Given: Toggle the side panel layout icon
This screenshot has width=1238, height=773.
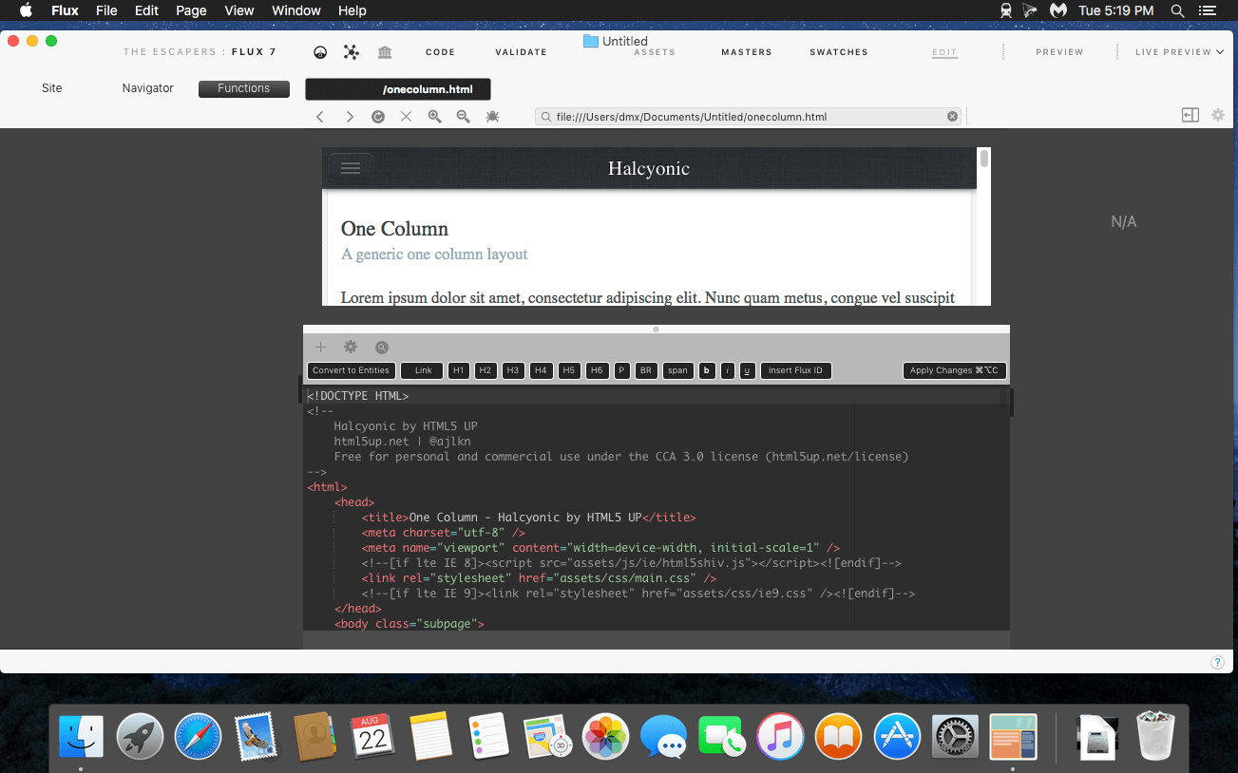Looking at the screenshot, I should tap(1190, 115).
